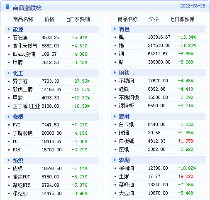This screenshot has width=210, height=200.
Task: Click 钴 price 389000.00
Action: click(x=159, y=62)
